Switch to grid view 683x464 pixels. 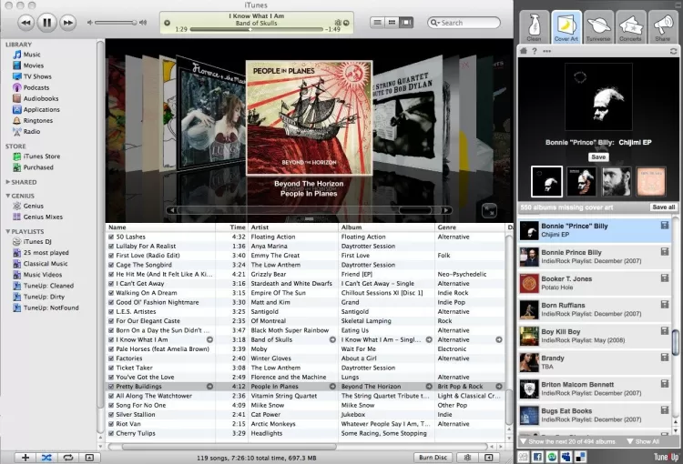(x=392, y=22)
